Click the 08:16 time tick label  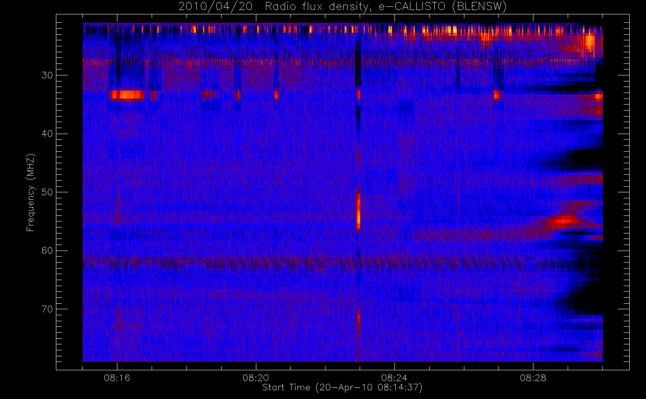[117, 377]
